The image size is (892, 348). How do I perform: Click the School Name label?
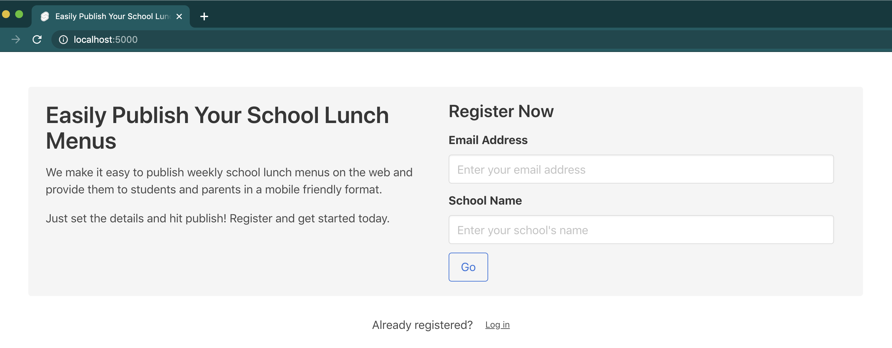tap(485, 201)
